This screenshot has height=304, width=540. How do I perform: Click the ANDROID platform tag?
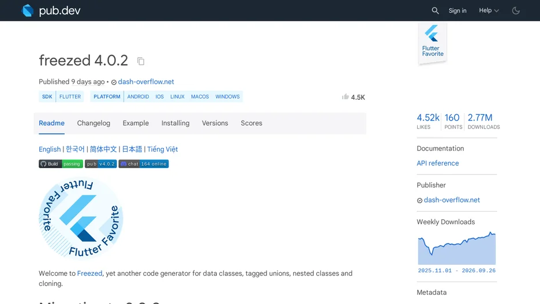[138, 97]
